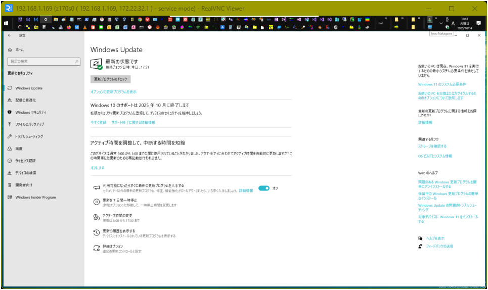This screenshot has height=290, width=488.
Task: Open the Calculator taskbar icon
Action: 230,27
